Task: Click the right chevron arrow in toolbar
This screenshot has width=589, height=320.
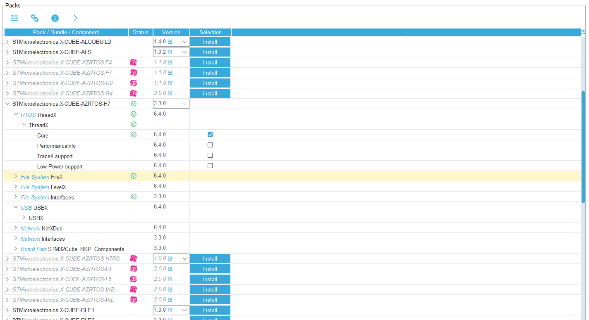Action: click(75, 18)
